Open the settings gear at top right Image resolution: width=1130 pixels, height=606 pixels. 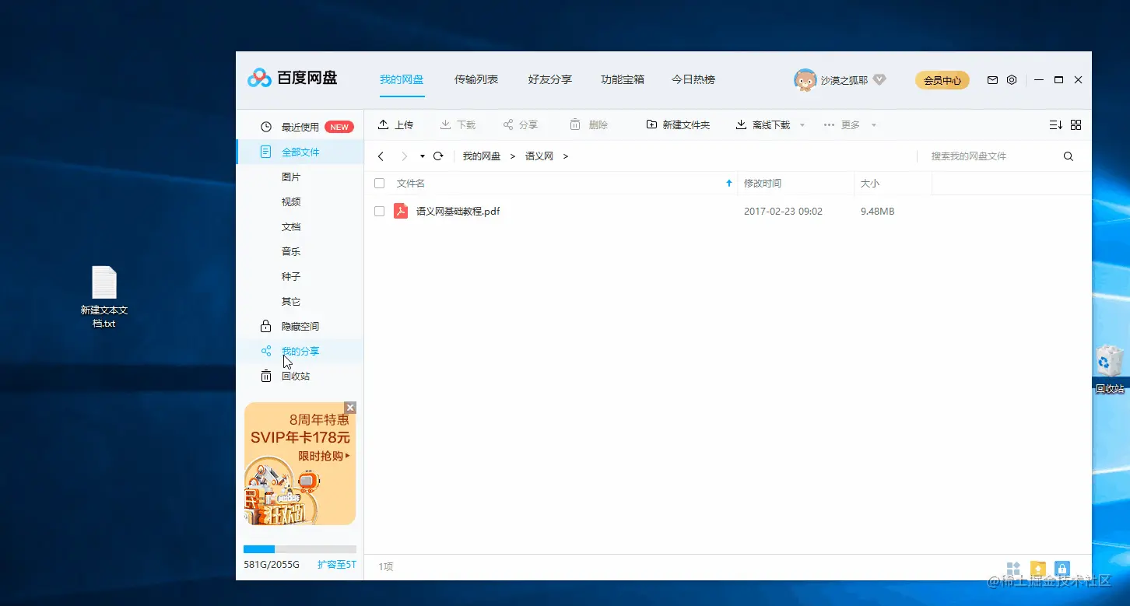pos(1012,79)
